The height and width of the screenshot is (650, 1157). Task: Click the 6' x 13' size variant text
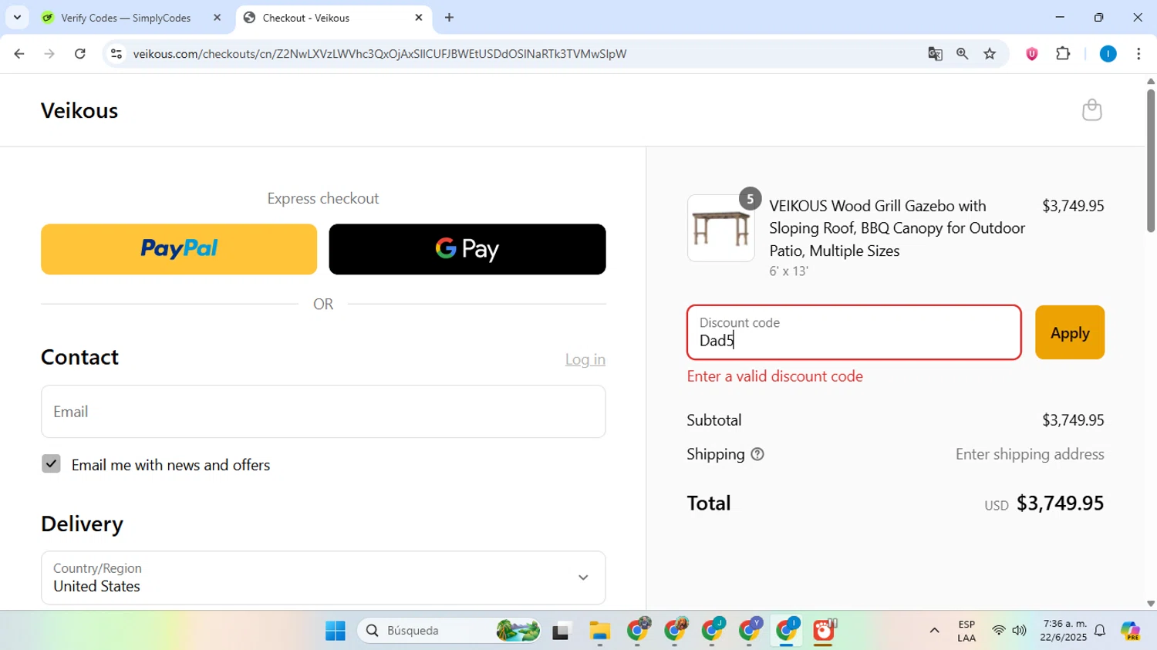point(788,271)
